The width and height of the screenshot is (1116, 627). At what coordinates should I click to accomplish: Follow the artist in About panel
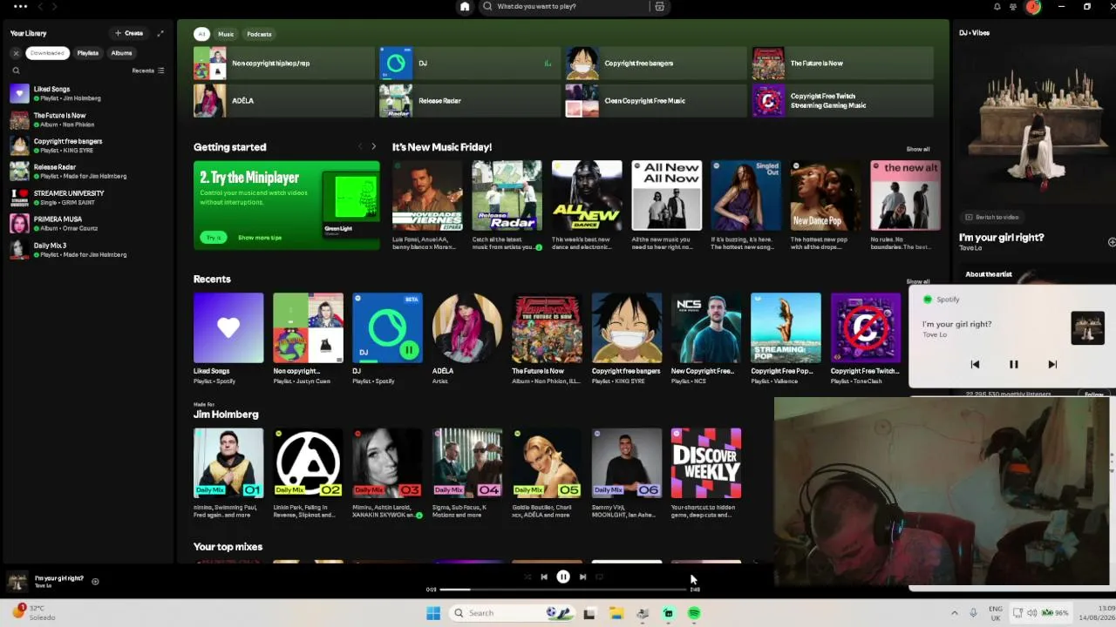point(1094,394)
